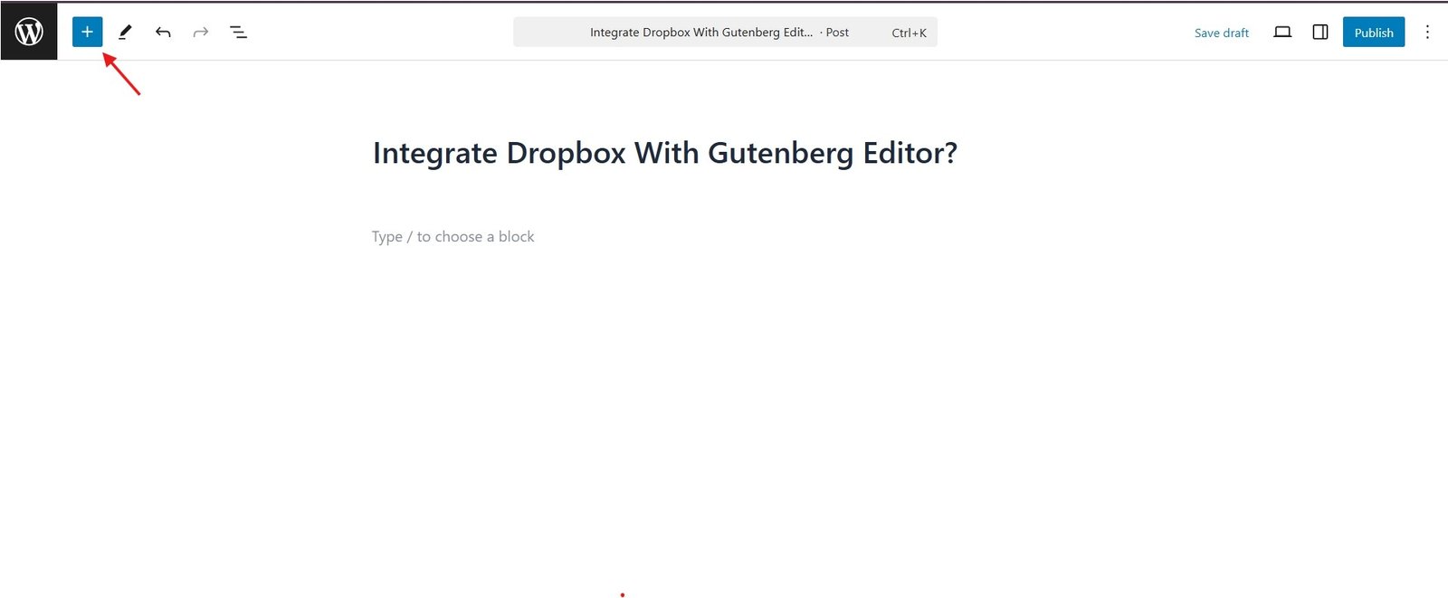Open the command palette document bar

click(x=725, y=32)
